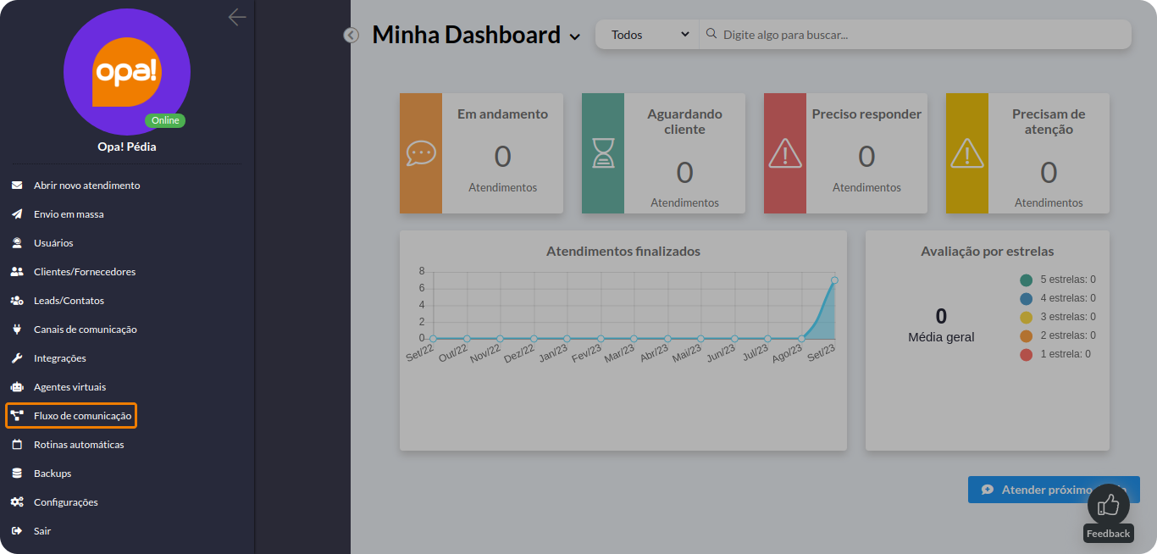Click the chat bubble icon on Em andamento
The width and height of the screenshot is (1157, 554).
pyautogui.click(x=421, y=153)
